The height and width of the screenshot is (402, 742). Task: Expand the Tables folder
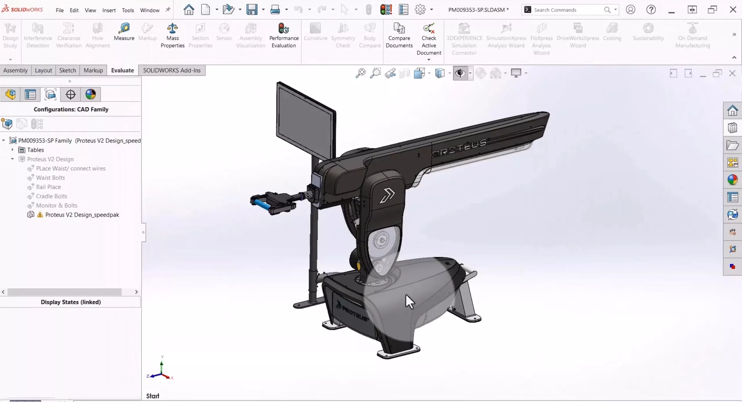pos(12,150)
